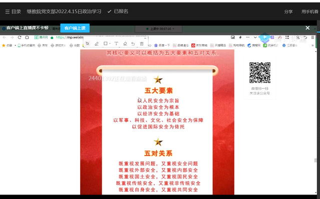The image size is (320, 199).
Task: Click the 客户端上课 blue button
Action: [75, 28]
